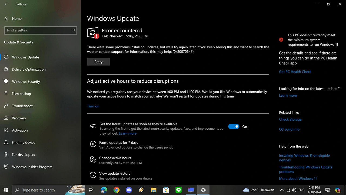Click the Find a setting search box
Screen dimensions: 346x195
click(x=41, y=30)
